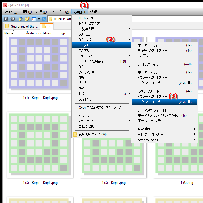Open the 情報 menu
Viewport: 203px width, 203px height.
point(93,12)
